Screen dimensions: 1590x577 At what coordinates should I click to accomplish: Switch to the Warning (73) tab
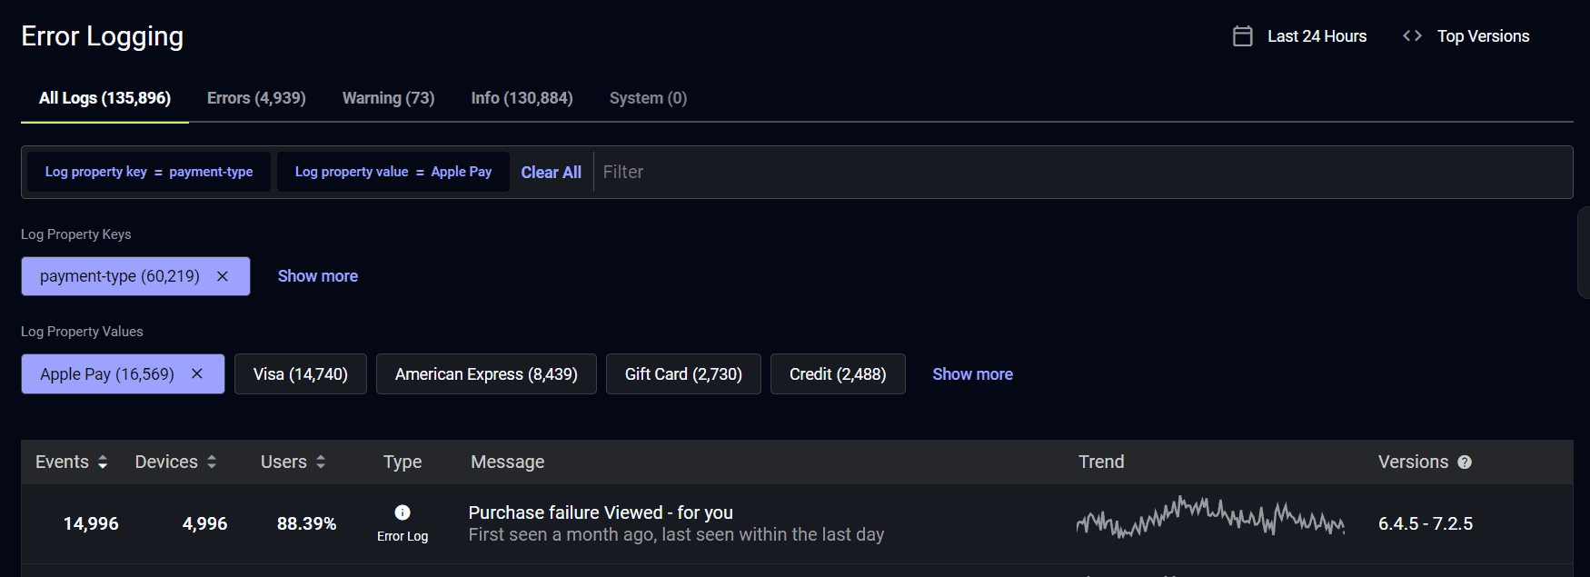click(388, 98)
